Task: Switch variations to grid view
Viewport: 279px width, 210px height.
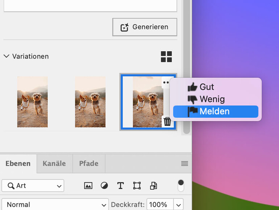Action: (x=166, y=57)
